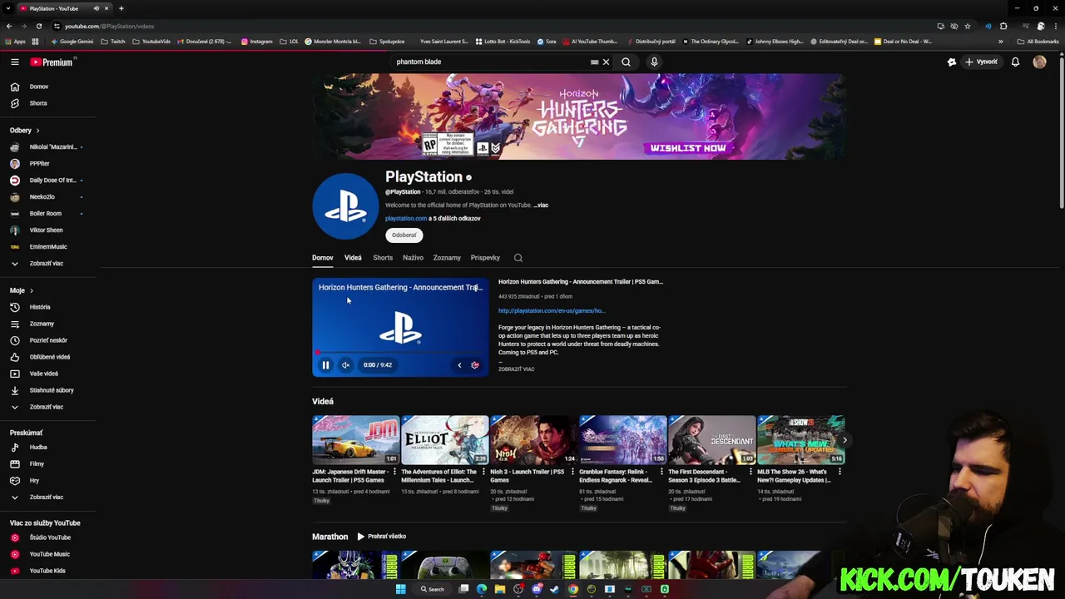The image size is (1065, 599).
Task: Open Pozrieť neskôr in the sidebar
Action: tap(48, 340)
